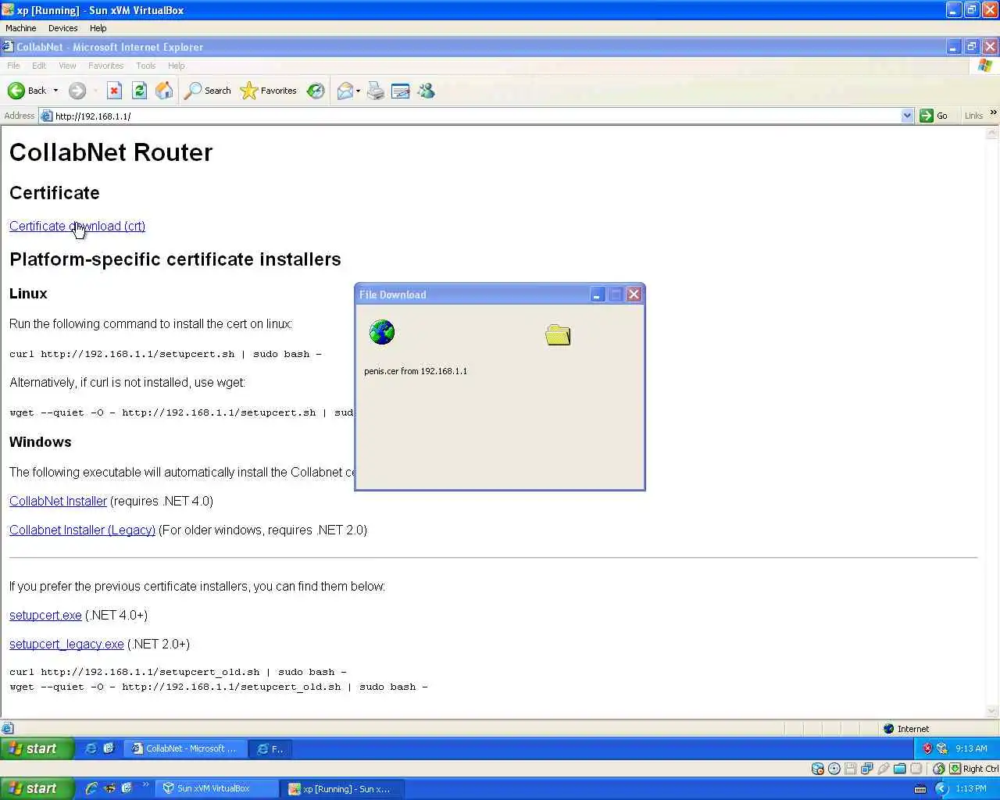Click the Certificate download (crt) link
The image size is (1000, 800).
click(77, 226)
